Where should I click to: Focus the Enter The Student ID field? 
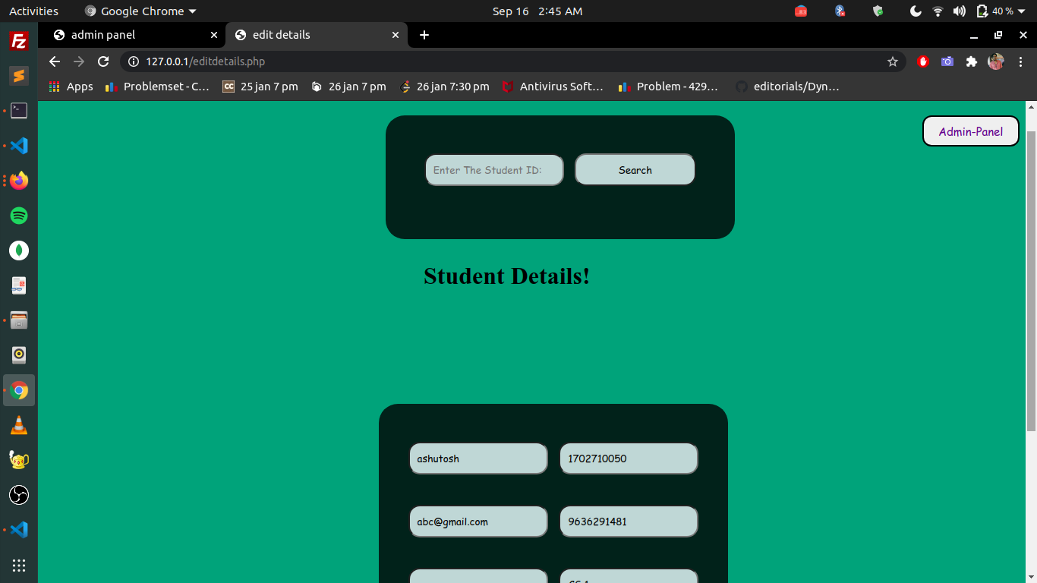point(494,170)
